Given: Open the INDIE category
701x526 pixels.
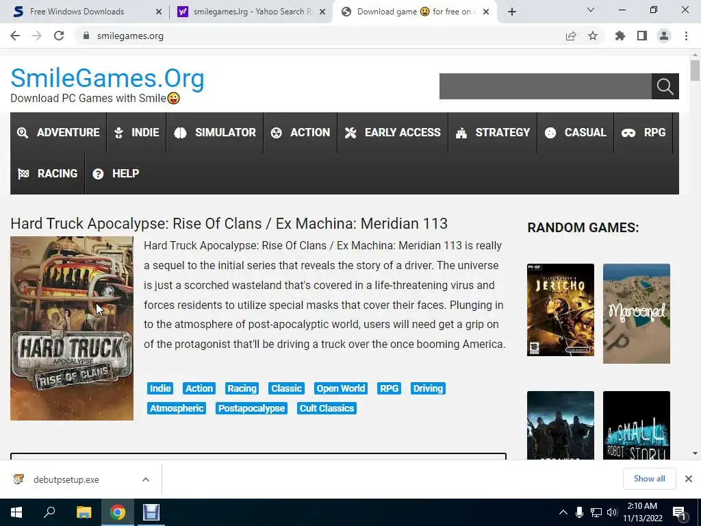Looking at the screenshot, I should 136,132.
